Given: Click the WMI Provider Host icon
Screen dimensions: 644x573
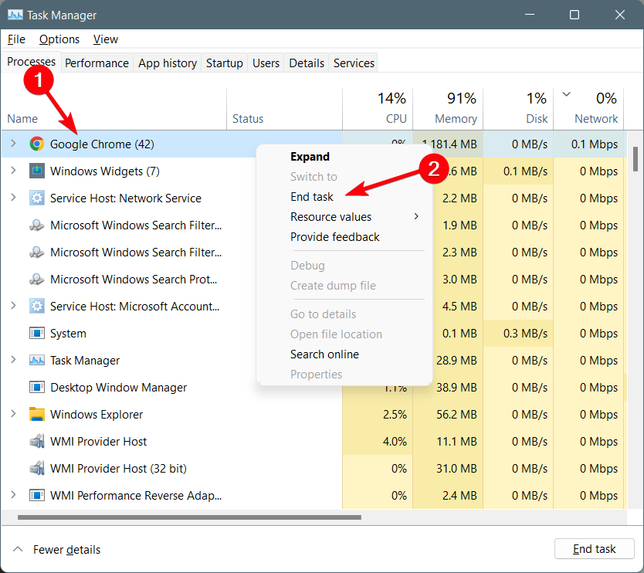Looking at the screenshot, I should 37,441.
